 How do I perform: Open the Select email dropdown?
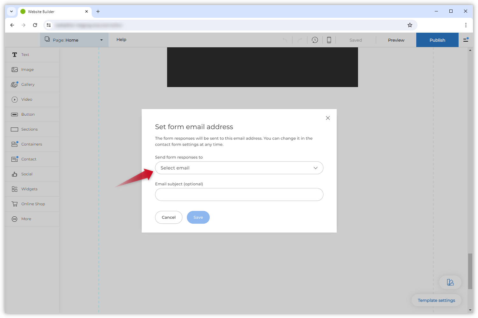pos(239,168)
